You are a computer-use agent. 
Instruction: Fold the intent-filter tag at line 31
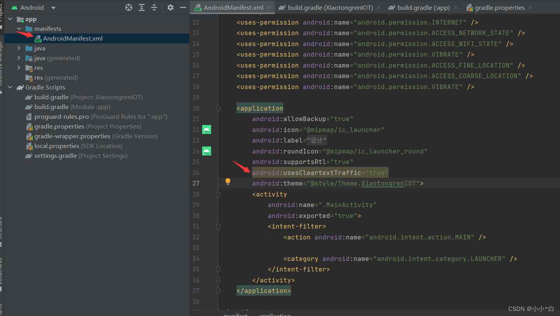pos(218,226)
